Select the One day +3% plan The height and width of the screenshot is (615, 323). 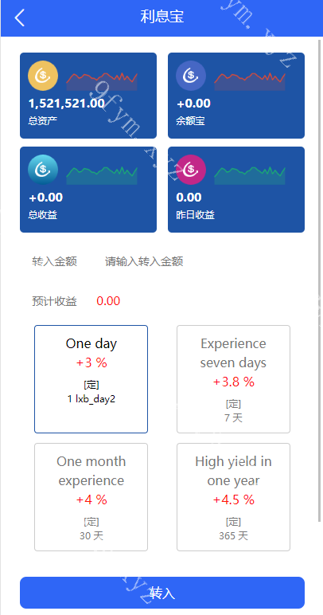pyautogui.click(x=91, y=379)
